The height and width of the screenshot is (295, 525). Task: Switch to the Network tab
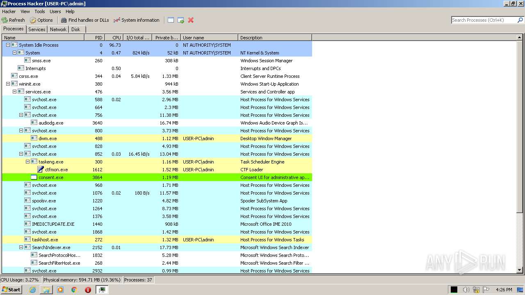pos(58,29)
